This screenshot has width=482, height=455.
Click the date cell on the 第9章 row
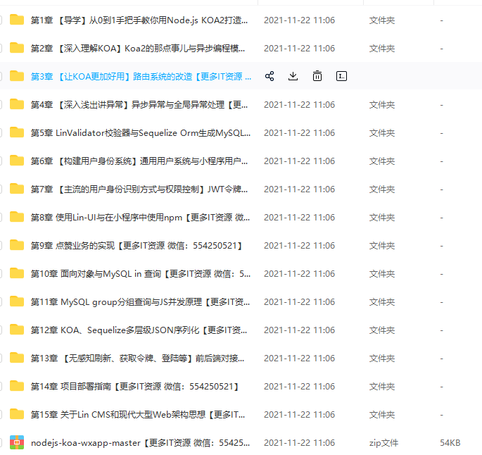[300, 246]
